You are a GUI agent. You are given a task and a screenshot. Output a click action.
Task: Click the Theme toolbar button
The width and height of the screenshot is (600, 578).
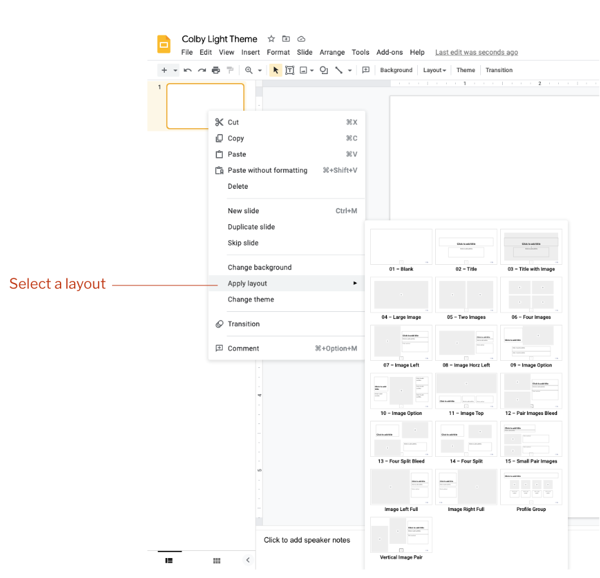tap(465, 70)
